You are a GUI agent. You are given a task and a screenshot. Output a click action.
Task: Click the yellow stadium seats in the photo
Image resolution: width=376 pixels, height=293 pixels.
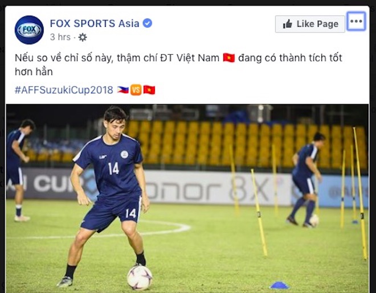pyautogui.click(x=240, y=143)
